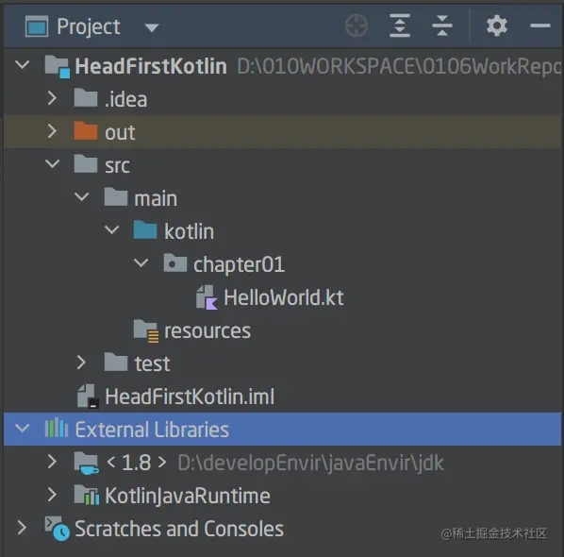Image resolution: width=564 pixels, height=557 pixels.
Task: Expand Scratches and Consoles node
Action: tap(23, 528)
